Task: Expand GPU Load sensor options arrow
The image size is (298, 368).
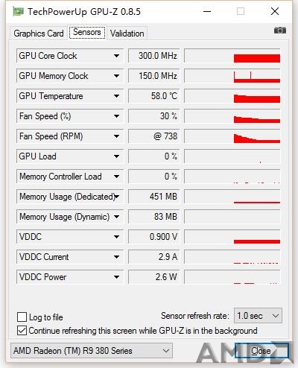Action: click(x=116, y=156)
